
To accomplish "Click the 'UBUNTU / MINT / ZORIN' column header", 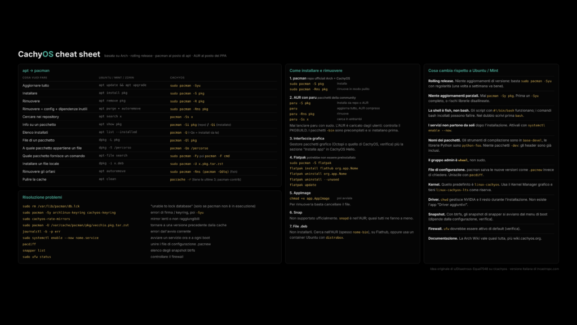I will pyautogui.click(x=116, y=78).
